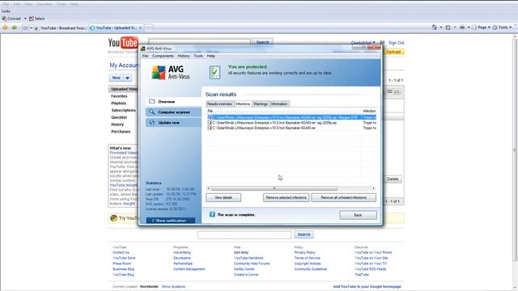The image size is (518, 291).
Task: Open the Privacy Policy footer link
Action: [304, 252]
